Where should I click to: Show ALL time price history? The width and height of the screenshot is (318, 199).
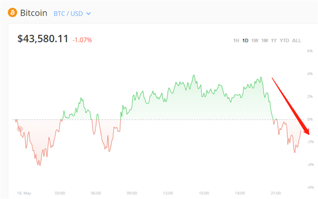click(296, 41)
